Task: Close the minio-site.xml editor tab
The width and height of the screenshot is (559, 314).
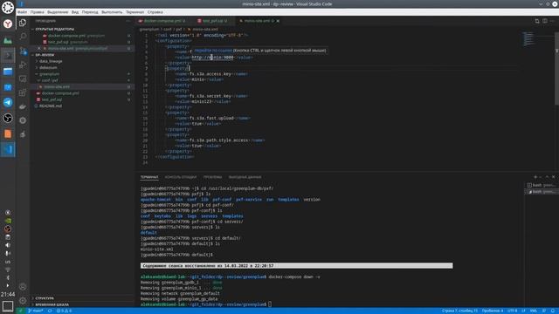Action: [278, 21]
